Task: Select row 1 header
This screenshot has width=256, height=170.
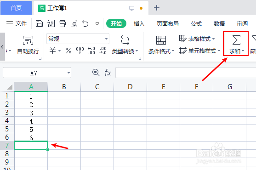Action: [7, 96]
